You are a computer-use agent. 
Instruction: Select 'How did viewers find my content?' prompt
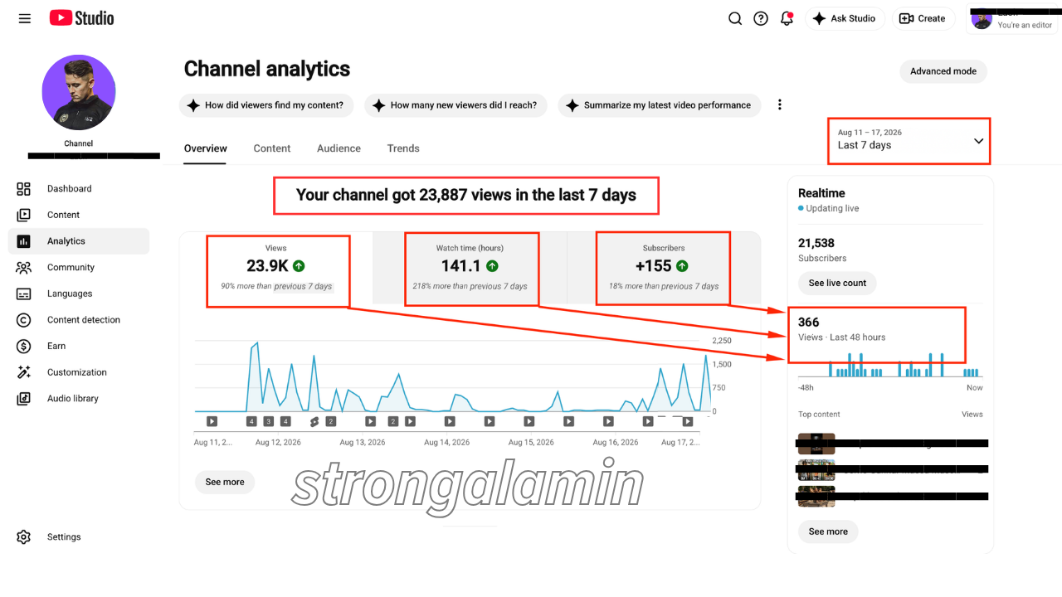266,105
